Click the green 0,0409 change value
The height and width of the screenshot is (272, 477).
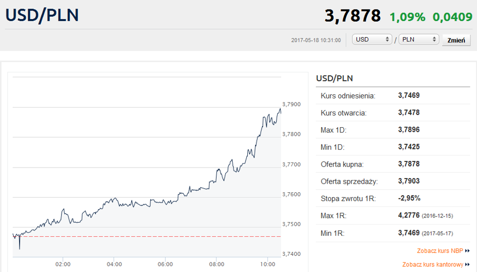452,17
